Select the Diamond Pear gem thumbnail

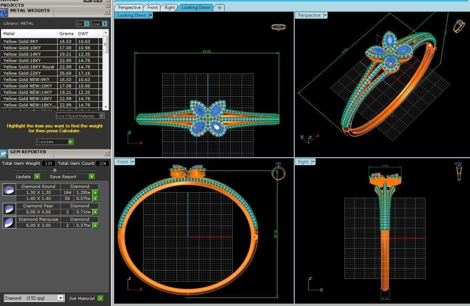pos(9,209)
